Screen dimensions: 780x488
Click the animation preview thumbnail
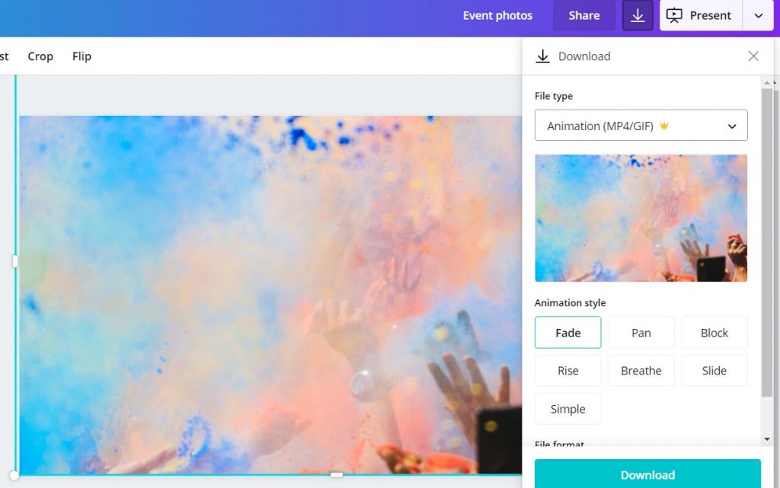pyautogui.click(x=641, y=218)
